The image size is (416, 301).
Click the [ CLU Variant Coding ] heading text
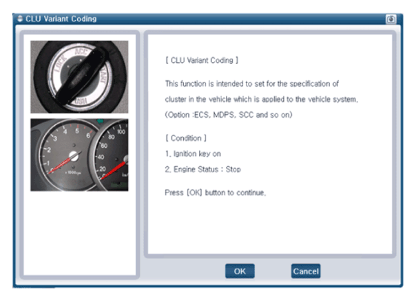click(202, 60)
